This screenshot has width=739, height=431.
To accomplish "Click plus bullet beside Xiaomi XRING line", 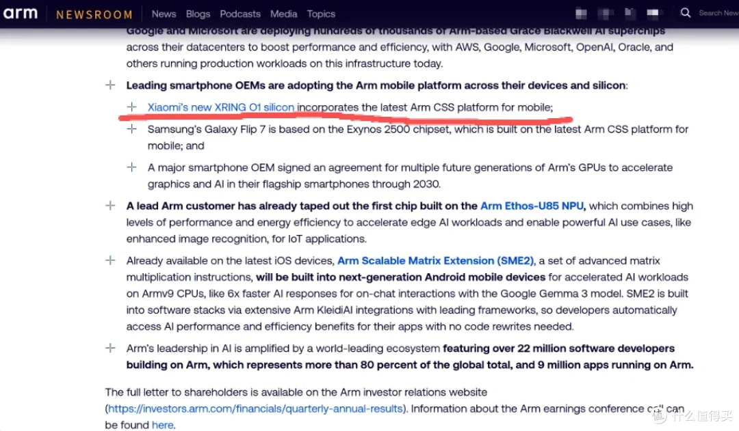I will point(132,107).
